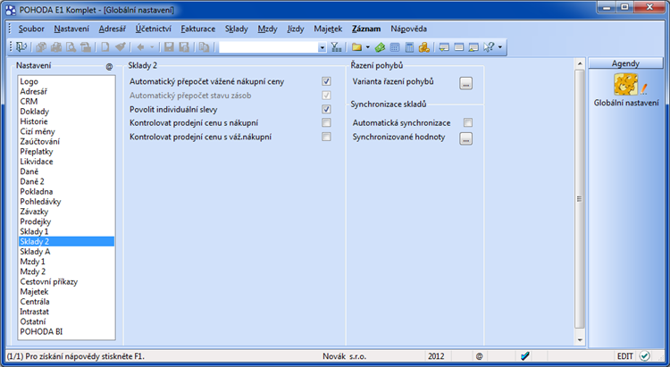This screenshot has width=670, height=367.
Task: Open the Nastavení menu
Action: (71, 29)
